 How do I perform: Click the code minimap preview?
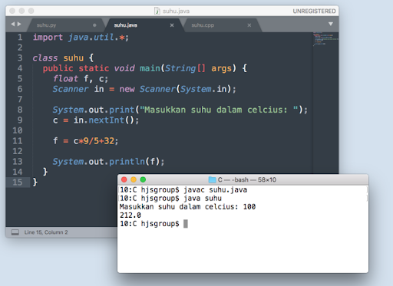click(x=325, y=39)
